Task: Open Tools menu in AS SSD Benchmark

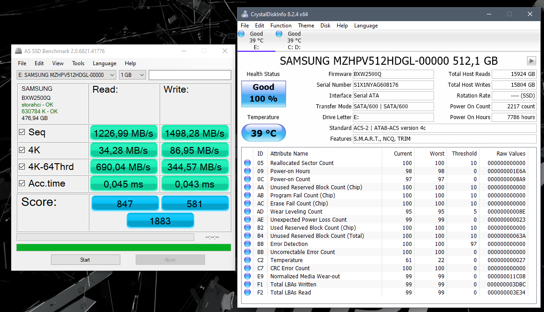Action: point(78,63)
